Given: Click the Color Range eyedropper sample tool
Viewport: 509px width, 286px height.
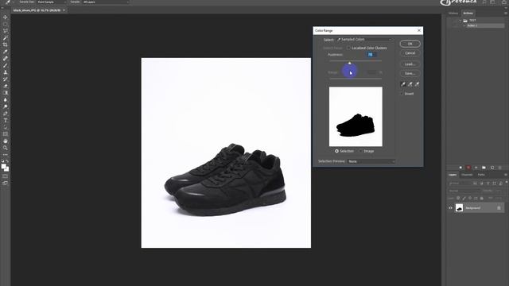Looking at the screenshot, I should coord(403,84).
